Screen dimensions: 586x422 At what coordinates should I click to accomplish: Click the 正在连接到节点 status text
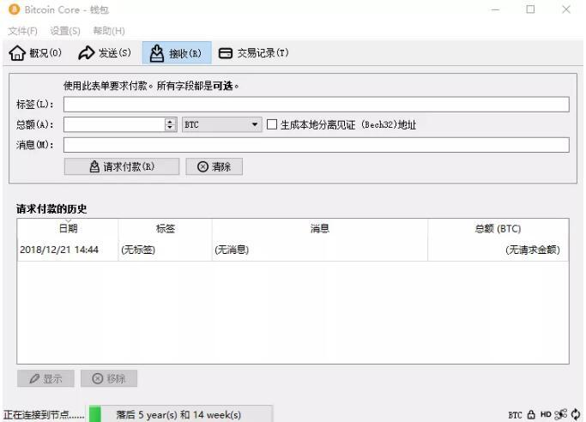44,415
